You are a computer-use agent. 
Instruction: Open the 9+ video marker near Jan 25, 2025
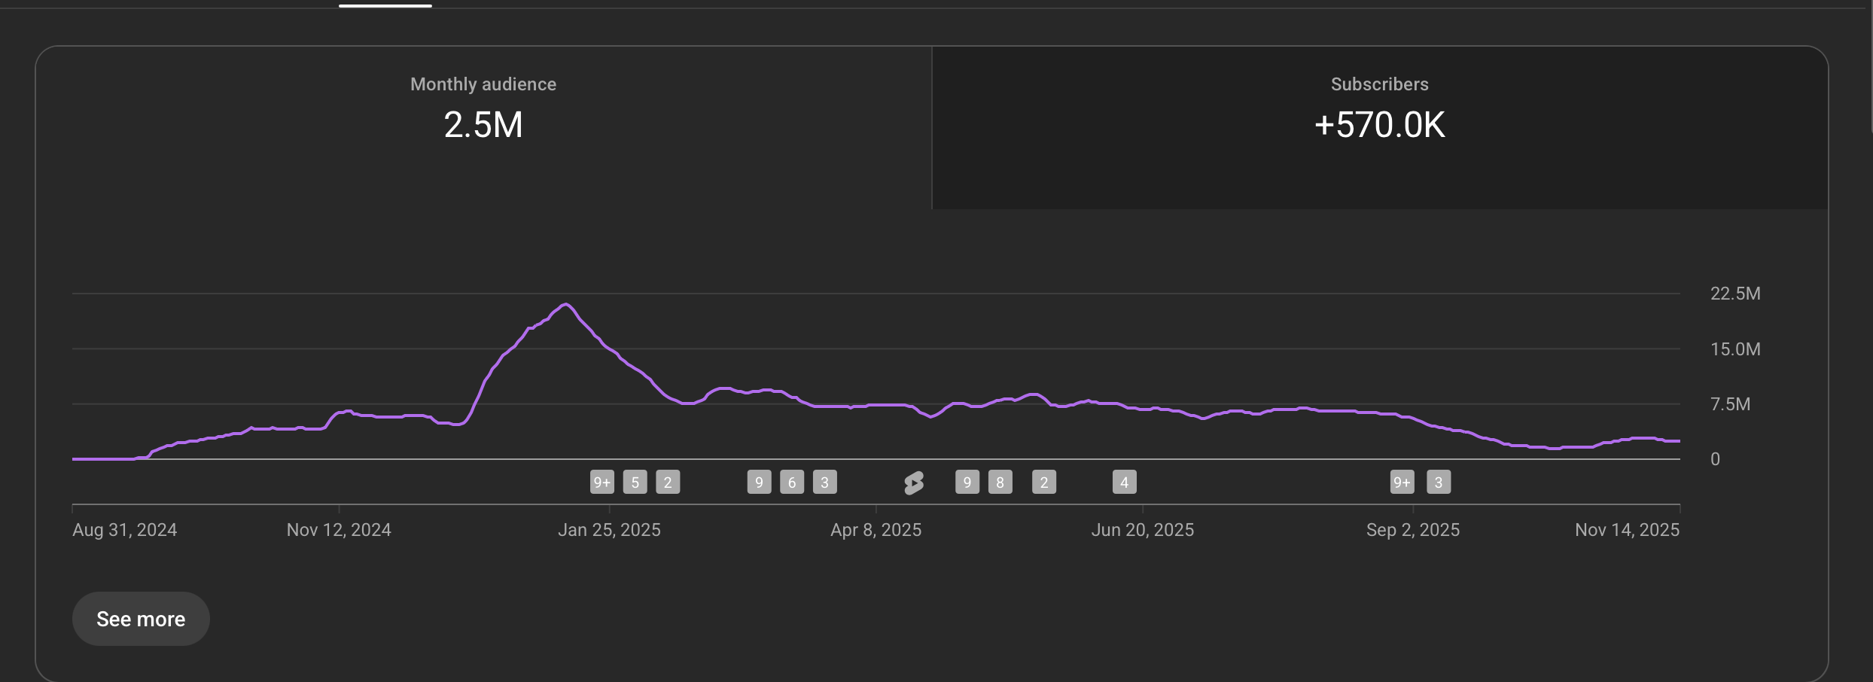point(602,483)
